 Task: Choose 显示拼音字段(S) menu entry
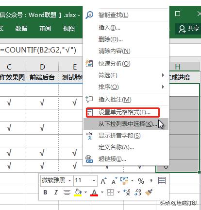pyautogui.click(x=126, y=136)
